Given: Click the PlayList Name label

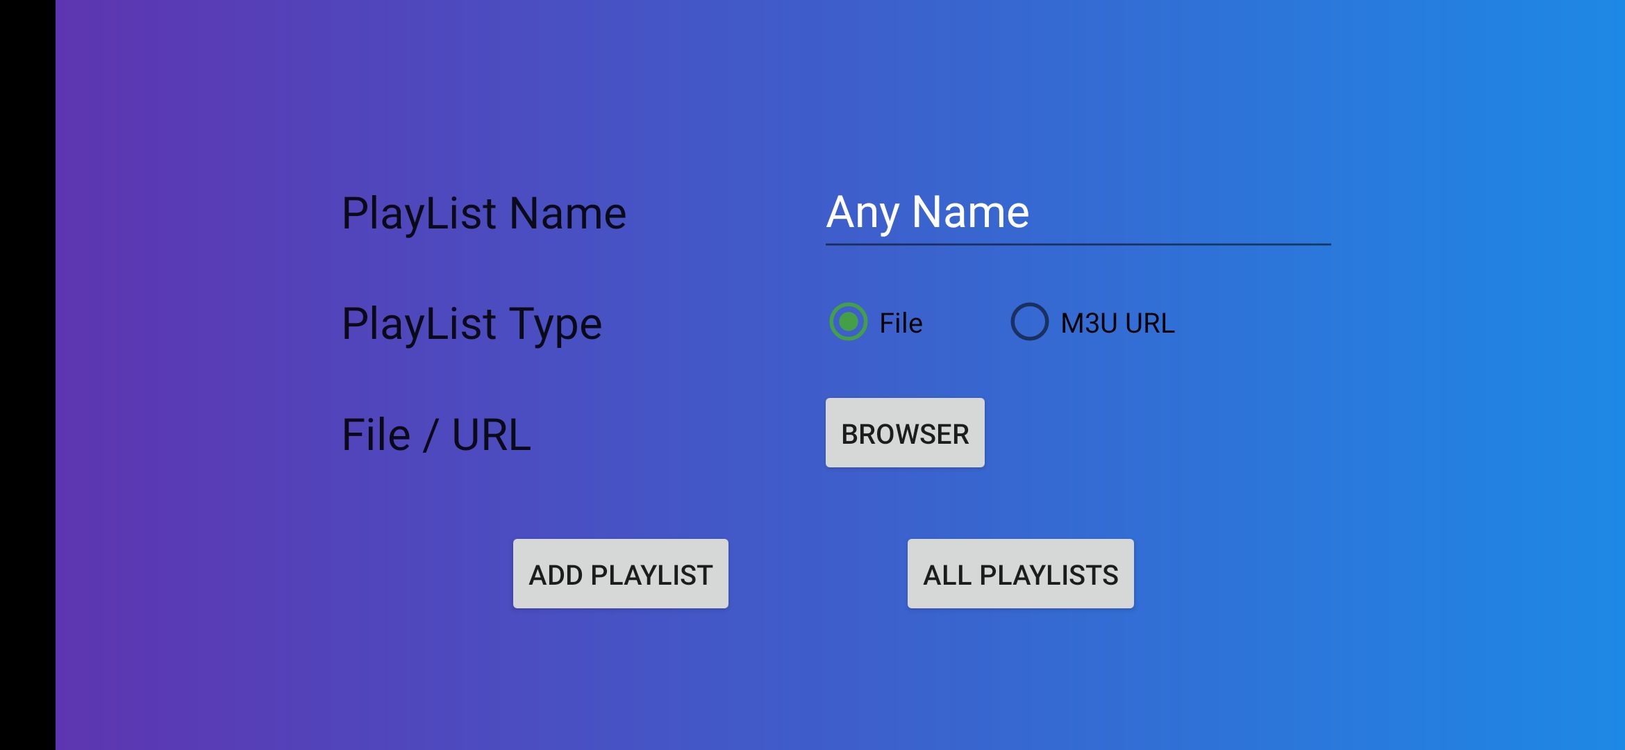Looking at the screenshot, I should click(484, 213).
